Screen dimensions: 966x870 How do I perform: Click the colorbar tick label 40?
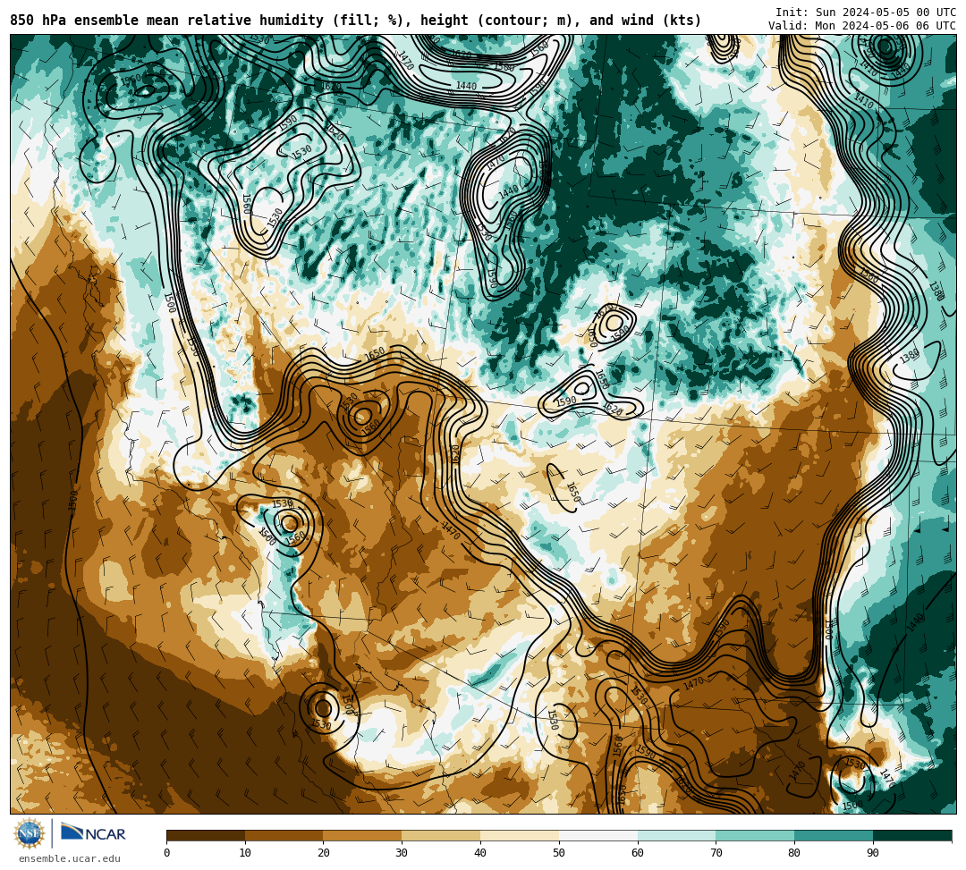point(480,853)
